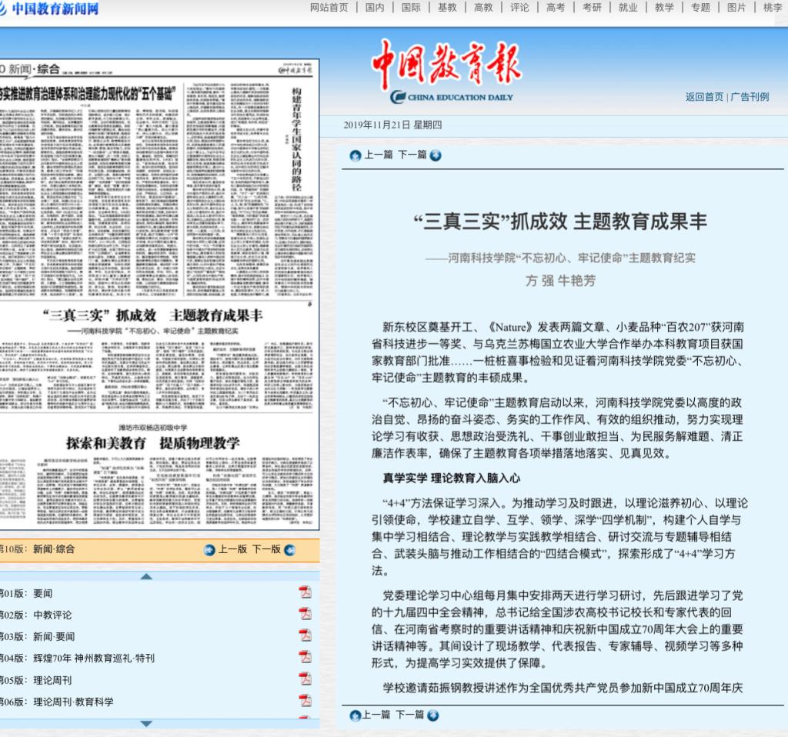Download the 第02版 中教评论 PDF
This screenshot has width=788, height=737.
(x=305, y=614)
